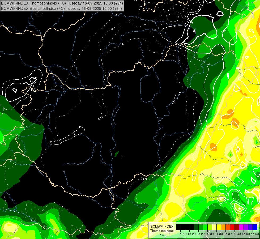Select the blue 55–60 legend swatch
This screenshot has height=239, width=260.
[x=255, y=227]
